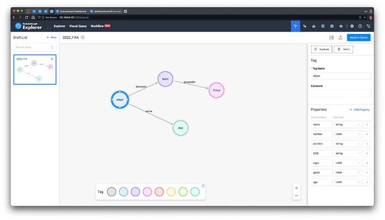Image resolution: width=385 pixels, height=220 pixels.
Task: Switch to the dashboard.vesoft-inc.com browser tab
Action: click(x=106, y=11)
